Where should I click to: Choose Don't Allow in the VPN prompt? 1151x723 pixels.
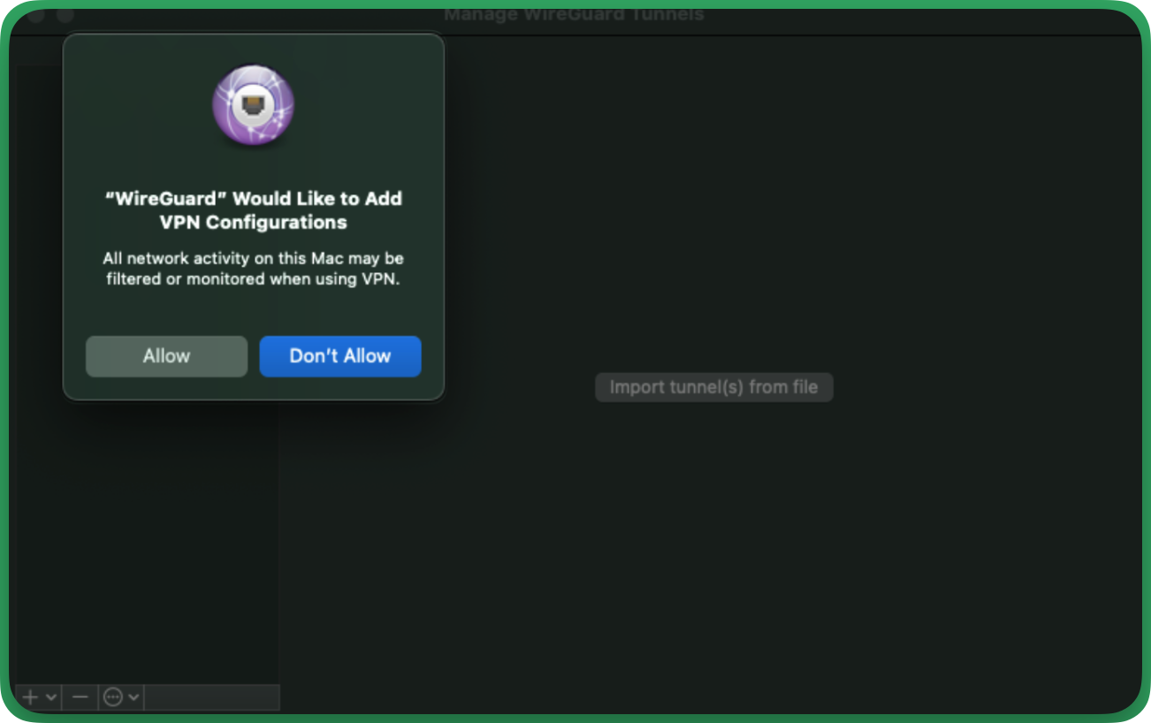coord(339,356)
